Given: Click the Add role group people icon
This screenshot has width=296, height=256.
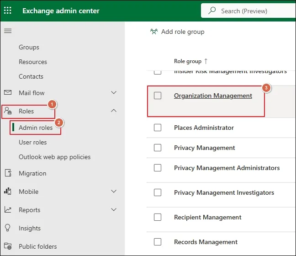Looking at the screenshot, I should pos(154,32).
